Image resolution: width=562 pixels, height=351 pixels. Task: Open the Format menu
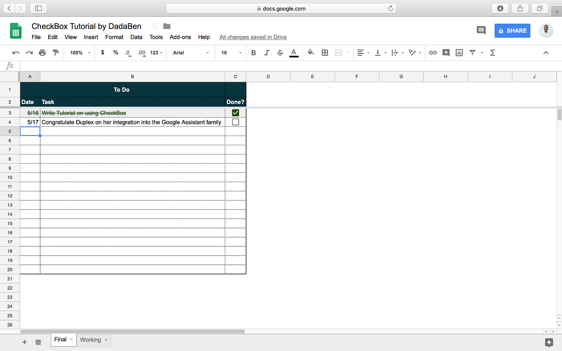tap(114, 37)
